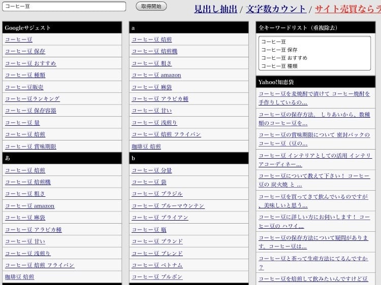
Task: Open the Yahoo question コーヒー豆を焙煎して飲みたい
Action: click(x=313, y=279)
